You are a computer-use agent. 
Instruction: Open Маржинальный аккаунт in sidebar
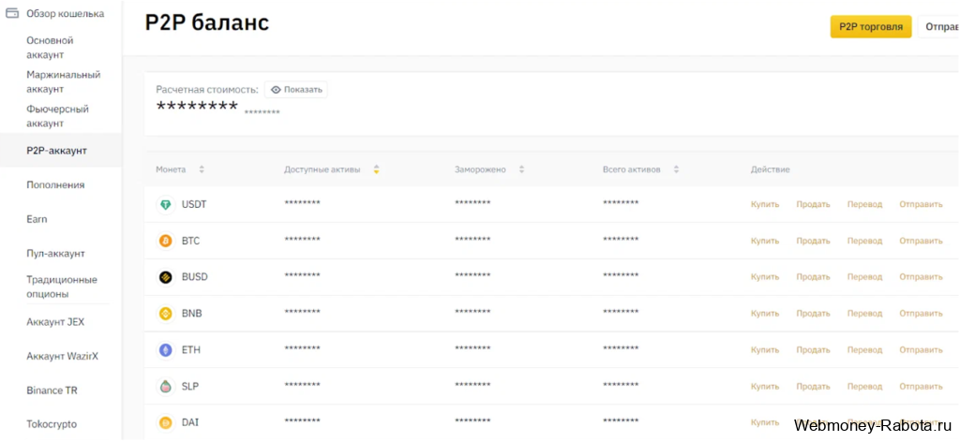tap(64, 81)
